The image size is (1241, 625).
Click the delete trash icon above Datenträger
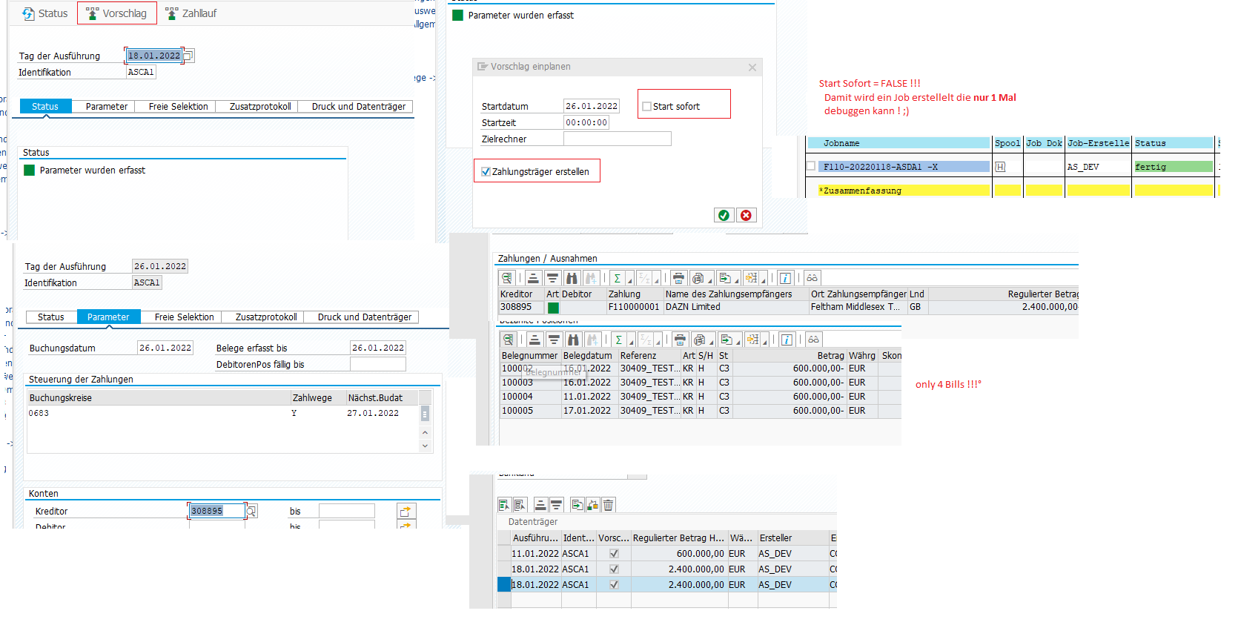(x=608, y=505)
